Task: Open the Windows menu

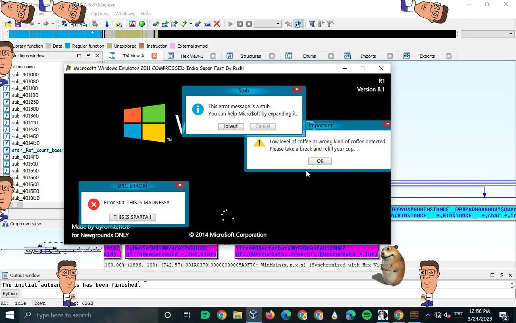Action: pyautogui.click(x=125, y=14)
